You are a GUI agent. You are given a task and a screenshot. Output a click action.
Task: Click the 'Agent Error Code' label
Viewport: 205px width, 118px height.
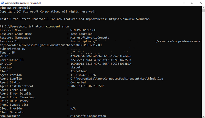pos(13,90)
